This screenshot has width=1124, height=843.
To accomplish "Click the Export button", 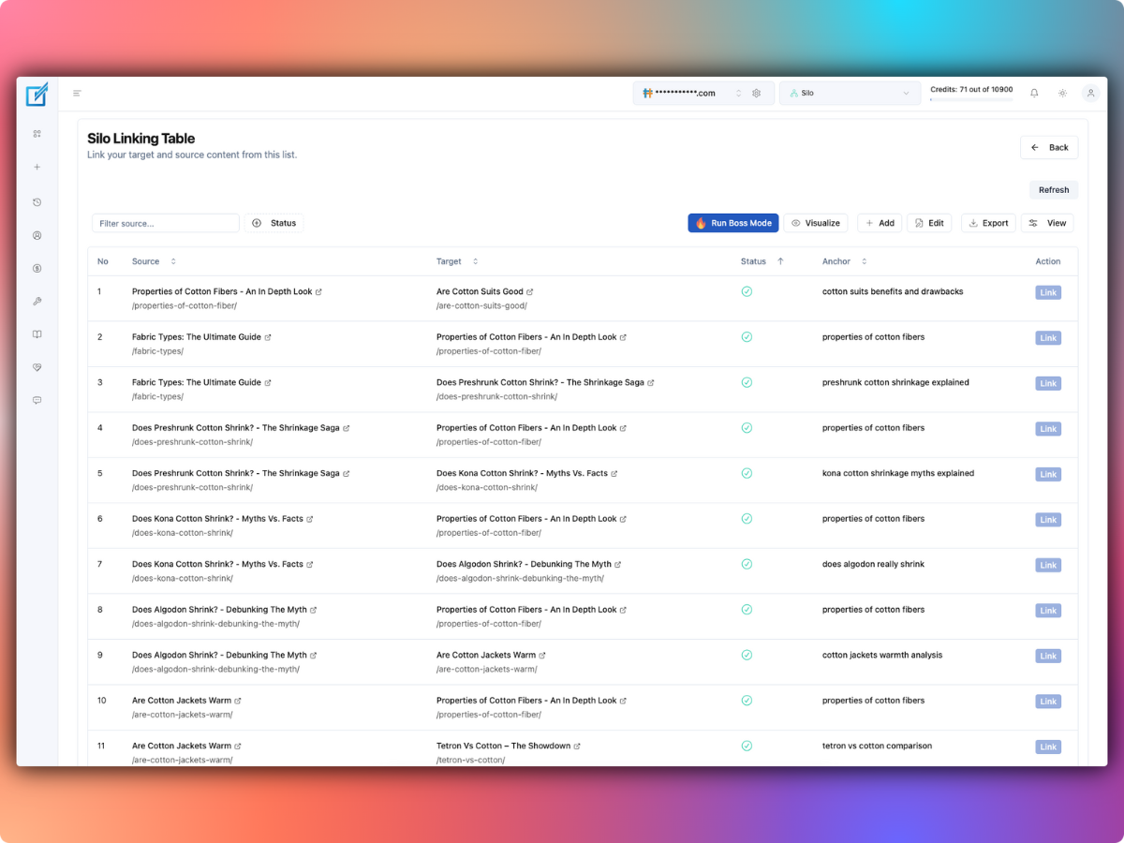I will (988, 223).
